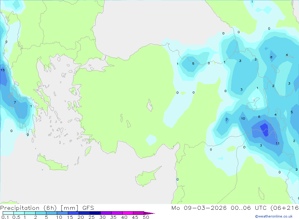Viewport: 299px width, 219px height.
Task: Click the '30' legend scale label
Action: (x=102, y=217)
